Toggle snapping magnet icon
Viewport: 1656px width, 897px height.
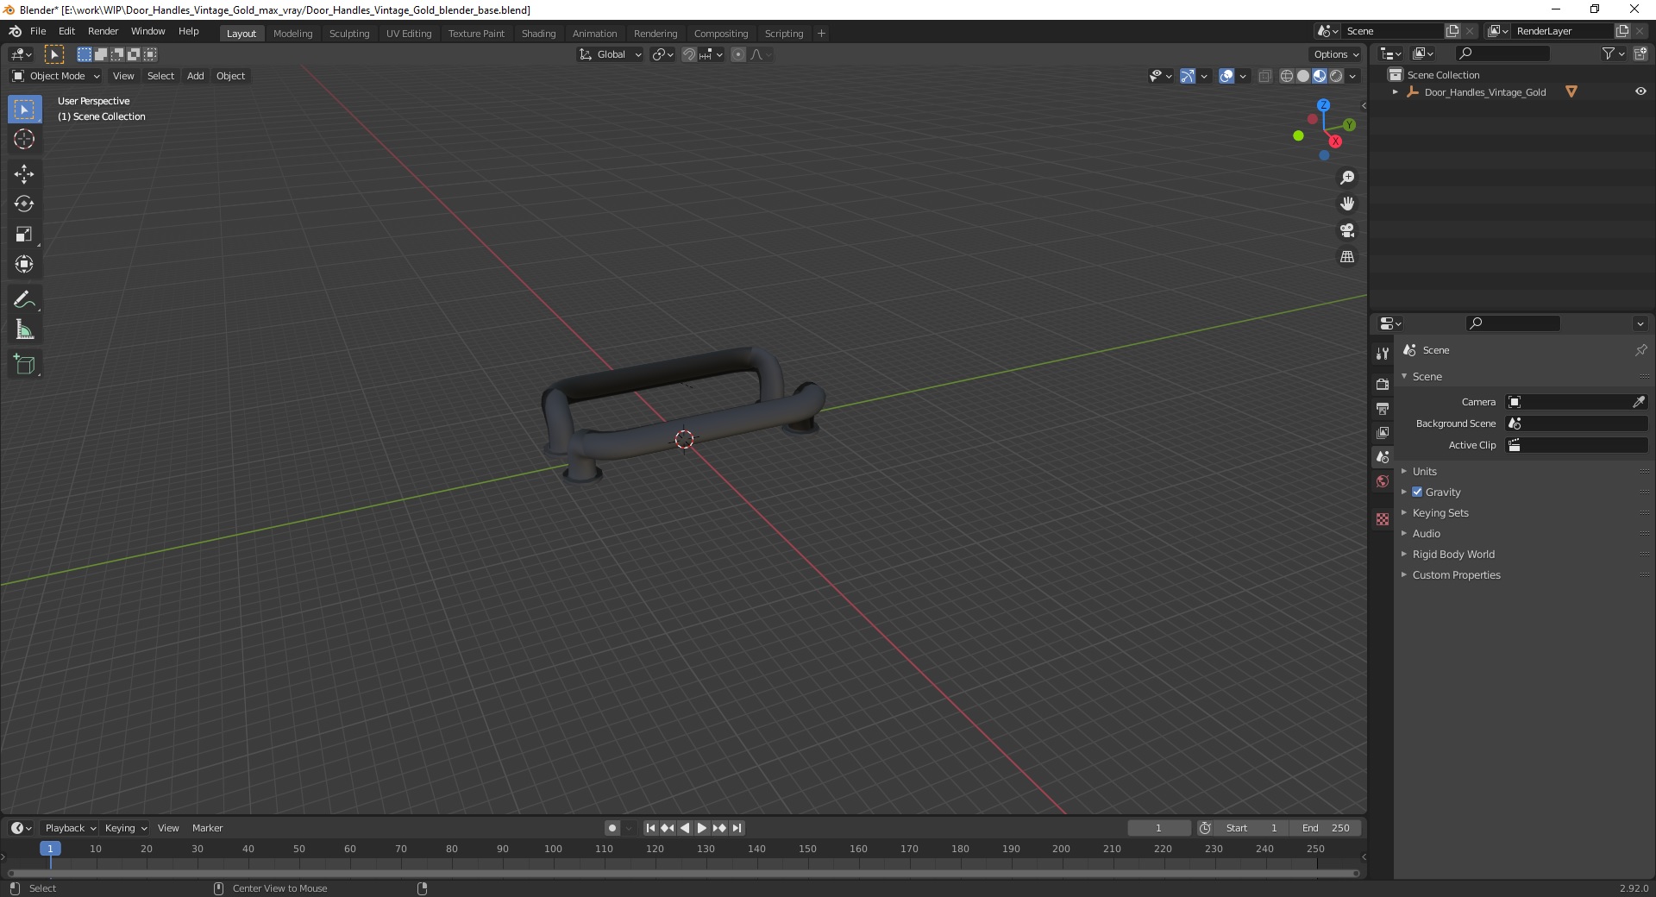(x=689, y=54)
